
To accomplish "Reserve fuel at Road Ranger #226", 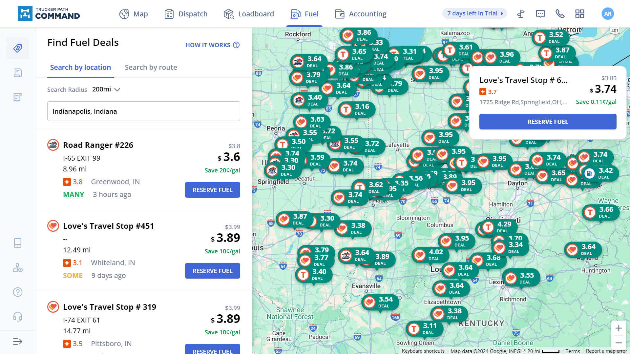I will point(213,190).
